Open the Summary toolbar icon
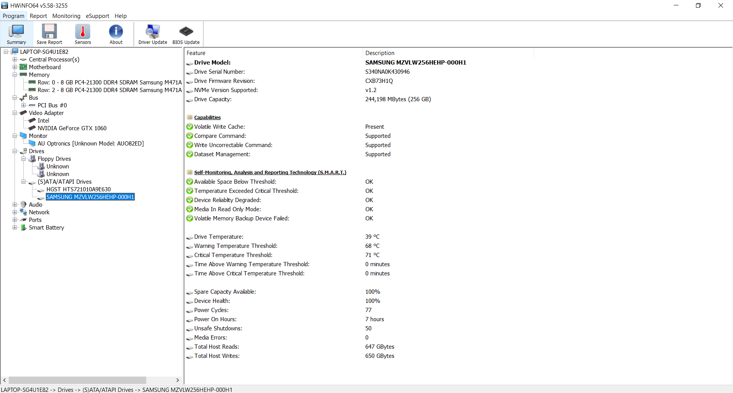 (16, 34)
